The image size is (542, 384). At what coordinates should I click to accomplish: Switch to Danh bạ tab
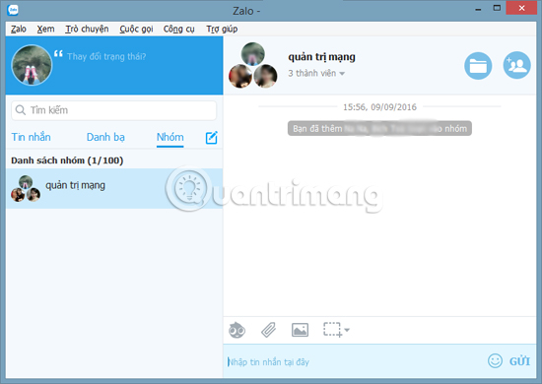[x=105, y=137]
